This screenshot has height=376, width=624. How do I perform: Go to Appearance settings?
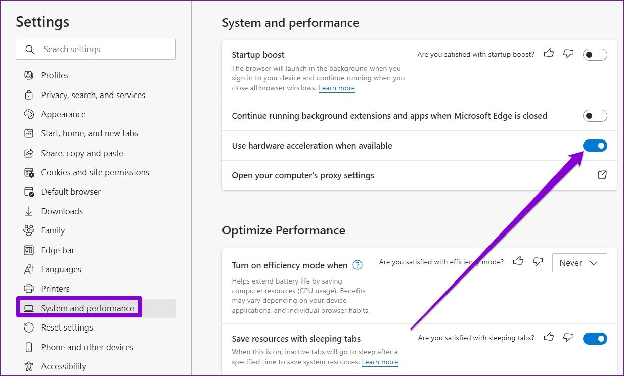63,114
